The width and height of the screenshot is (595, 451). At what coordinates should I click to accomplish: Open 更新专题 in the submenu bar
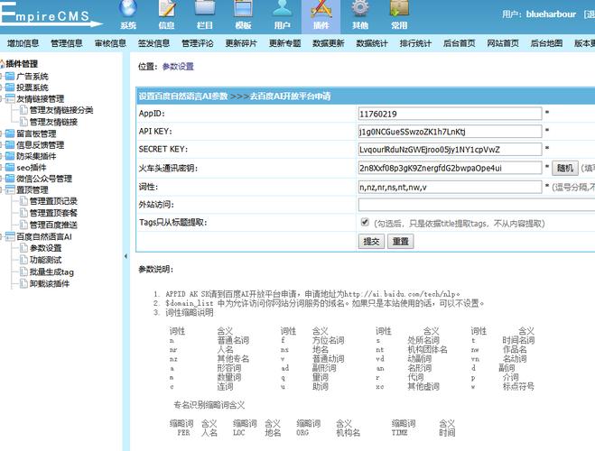click(x=284, y=43)
